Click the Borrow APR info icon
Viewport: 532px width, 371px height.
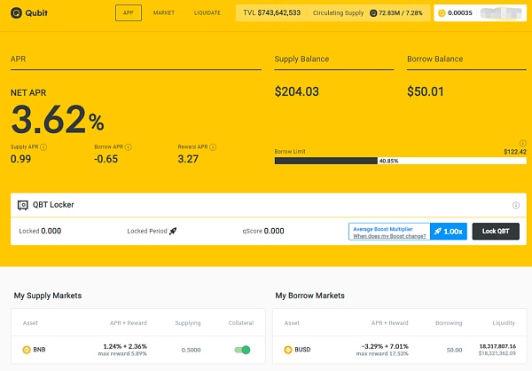pos(129,146)
